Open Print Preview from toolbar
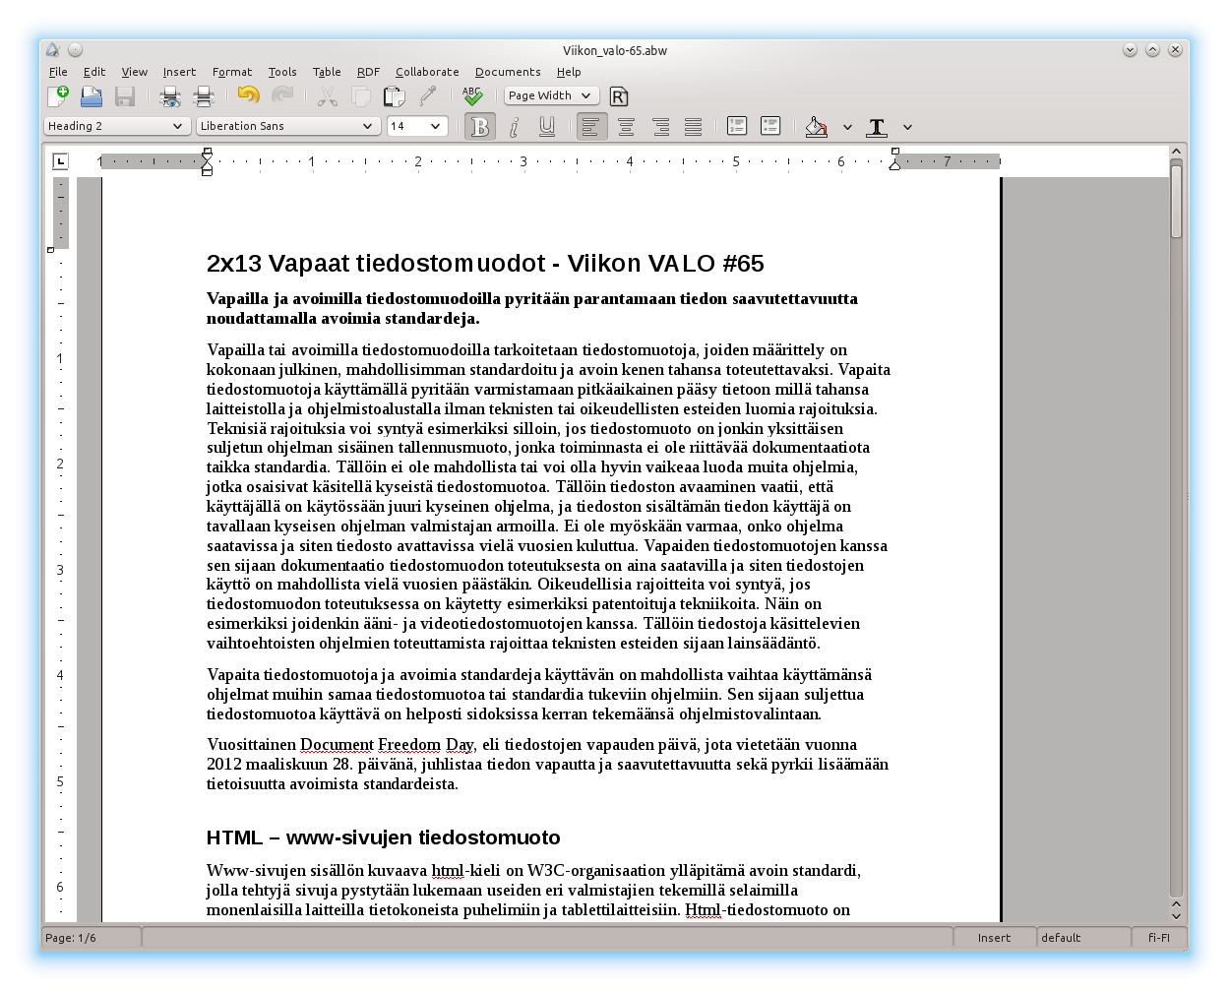This screenshot has width=1229, height=992. pyautogui.click(x=170, y=95)
